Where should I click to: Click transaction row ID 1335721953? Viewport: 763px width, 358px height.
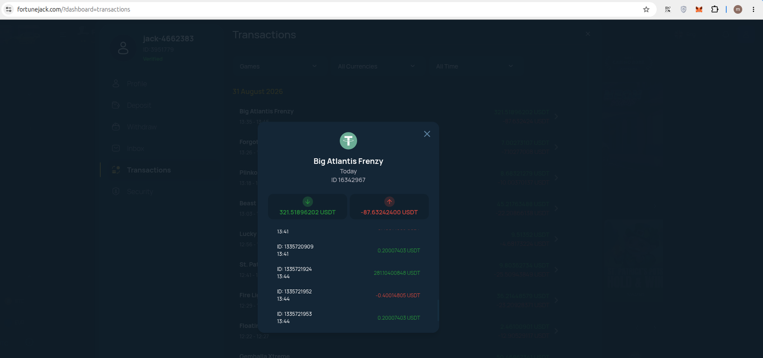pos(349,318)
